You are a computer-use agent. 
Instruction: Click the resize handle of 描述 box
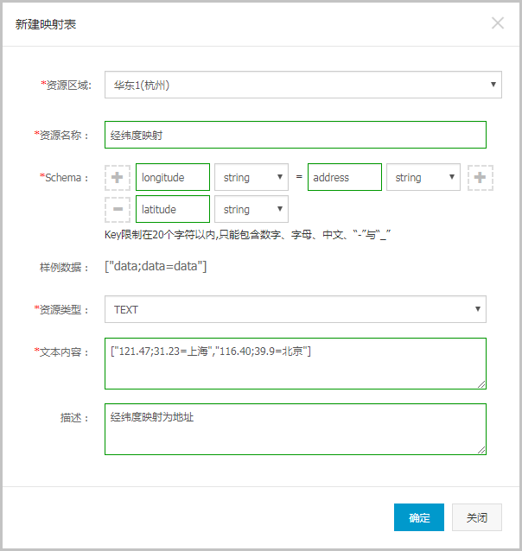click(481, 450)
